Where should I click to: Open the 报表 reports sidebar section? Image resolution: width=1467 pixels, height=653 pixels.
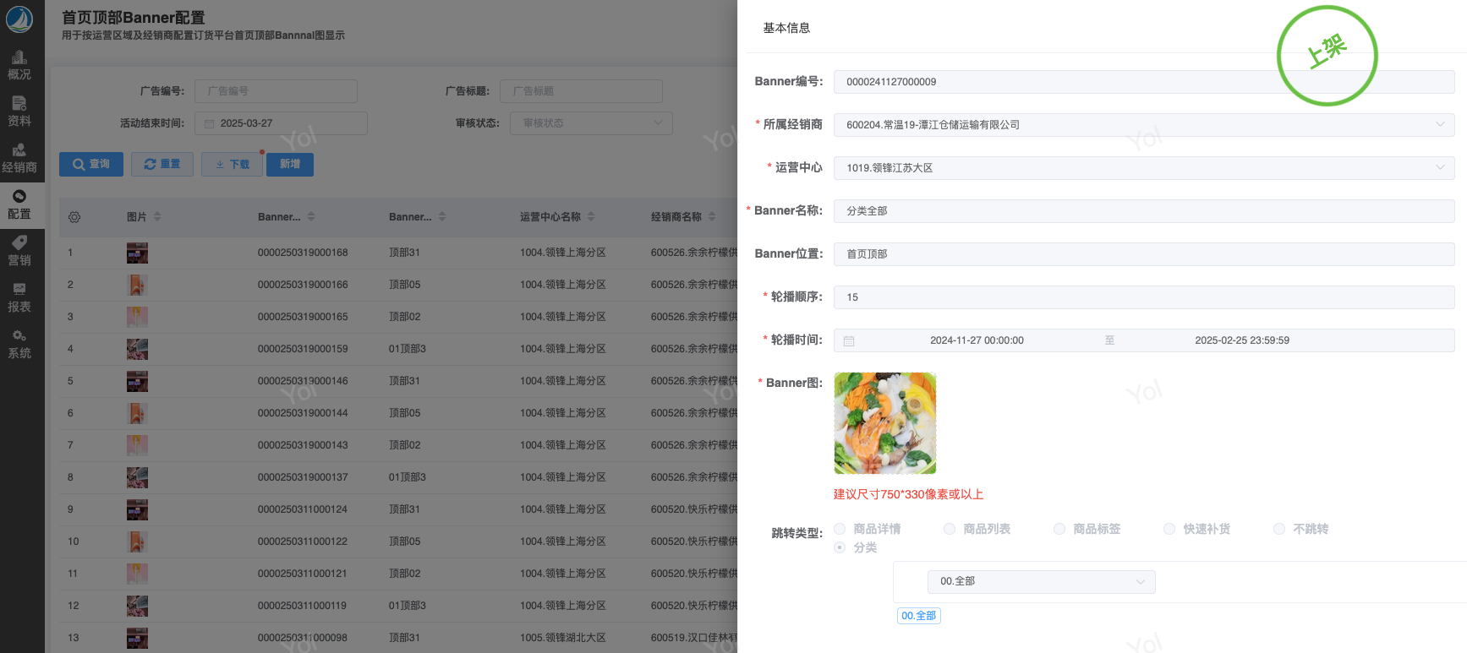click(x=19, y=297)
